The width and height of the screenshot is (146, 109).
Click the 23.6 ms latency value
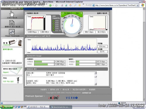point(102,47)
